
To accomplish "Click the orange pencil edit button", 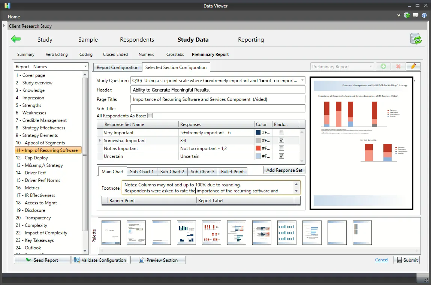I will (413, 67).
